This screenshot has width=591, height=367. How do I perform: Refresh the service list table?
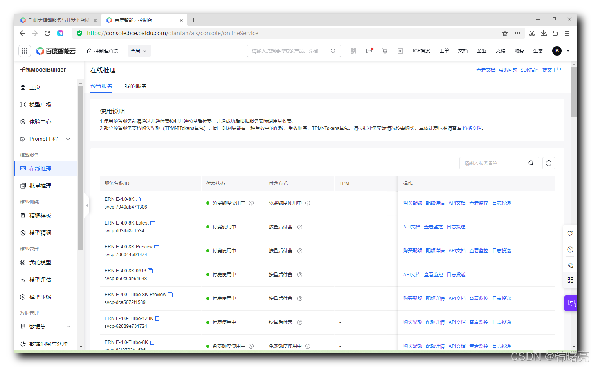click(x=549, y=163)
